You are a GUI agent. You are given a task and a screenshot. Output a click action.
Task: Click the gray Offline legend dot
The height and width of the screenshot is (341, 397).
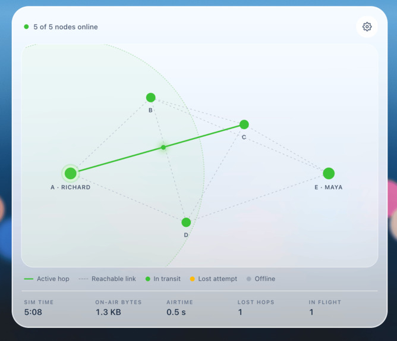coord(249,279)
